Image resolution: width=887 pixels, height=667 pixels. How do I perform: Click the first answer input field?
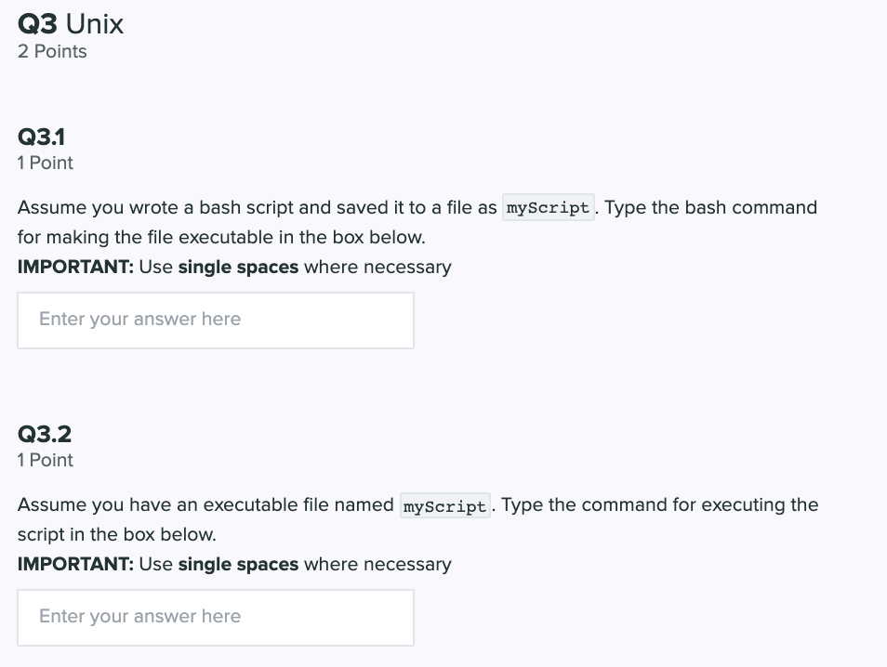click(x=215, y=320)
